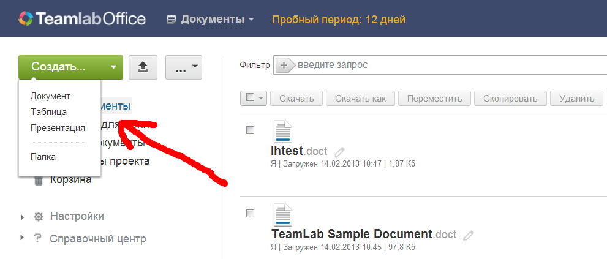Expand the Создать dropdown arrow
This screenshot has width=607, height=259.
click(x=113, y=67)
